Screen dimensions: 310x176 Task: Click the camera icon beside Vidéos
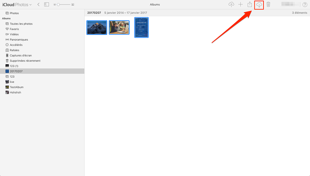[x=7, y=34]
